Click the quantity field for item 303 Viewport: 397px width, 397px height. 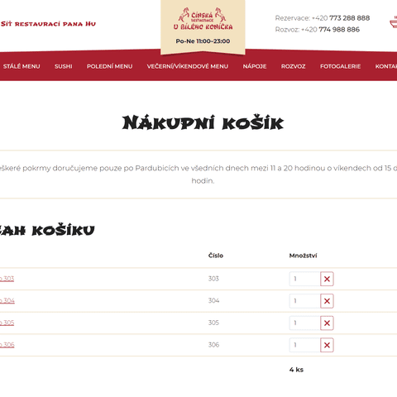(304, 279)
